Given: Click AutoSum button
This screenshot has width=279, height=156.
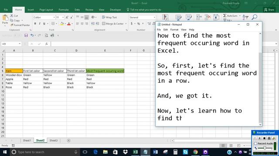Looking at the screenshot, I should 231,16.
